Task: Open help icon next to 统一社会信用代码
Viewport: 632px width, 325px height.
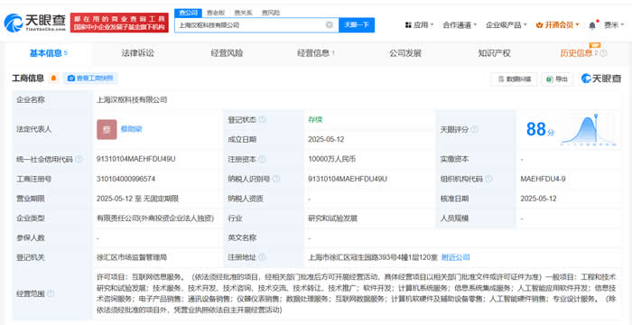Action: pyautogui.click(x=79, y=159)
